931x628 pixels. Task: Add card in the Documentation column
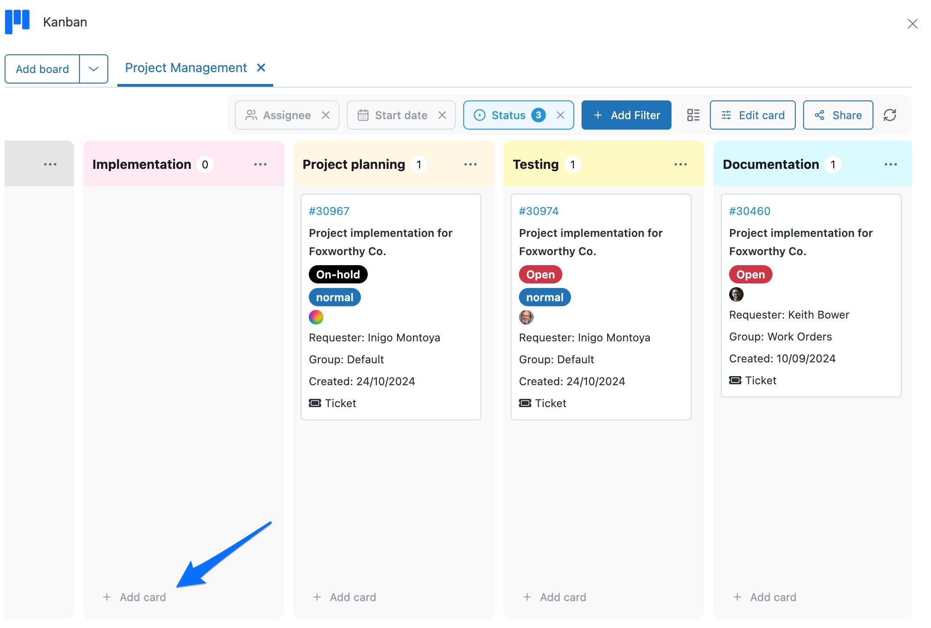[x=765, y=597]
